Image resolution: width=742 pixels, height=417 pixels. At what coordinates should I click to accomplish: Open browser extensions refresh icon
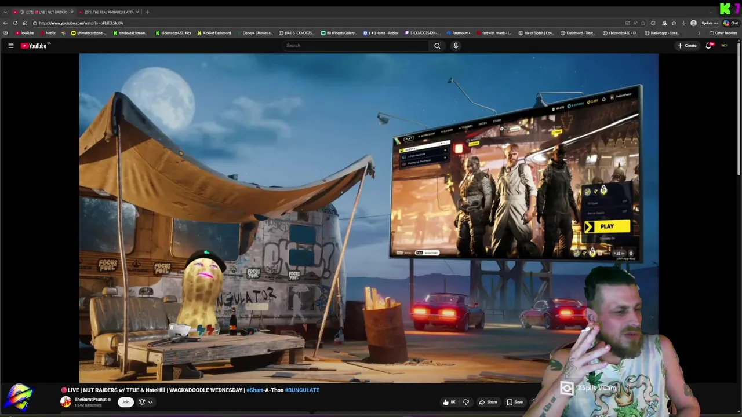tap(653, 23)
